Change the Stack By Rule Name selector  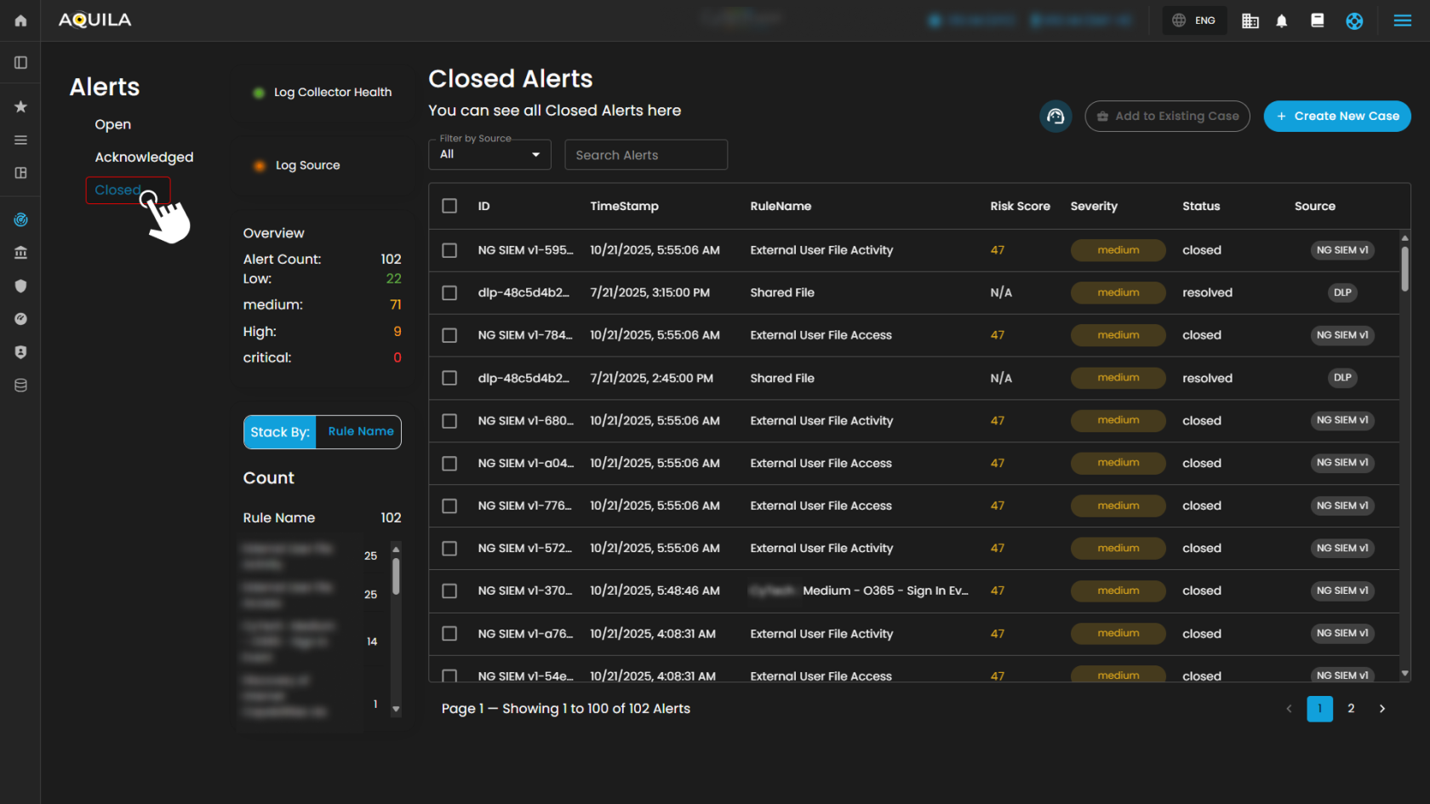360,431
